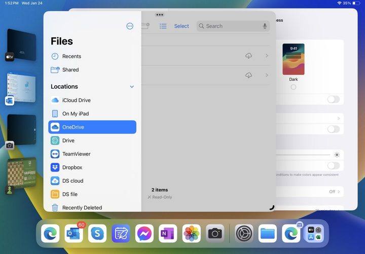Image resolution: width=365 pixels, height=254 pixels.
Task: Open Recents in Files sidebar
Action: [92, 56]
